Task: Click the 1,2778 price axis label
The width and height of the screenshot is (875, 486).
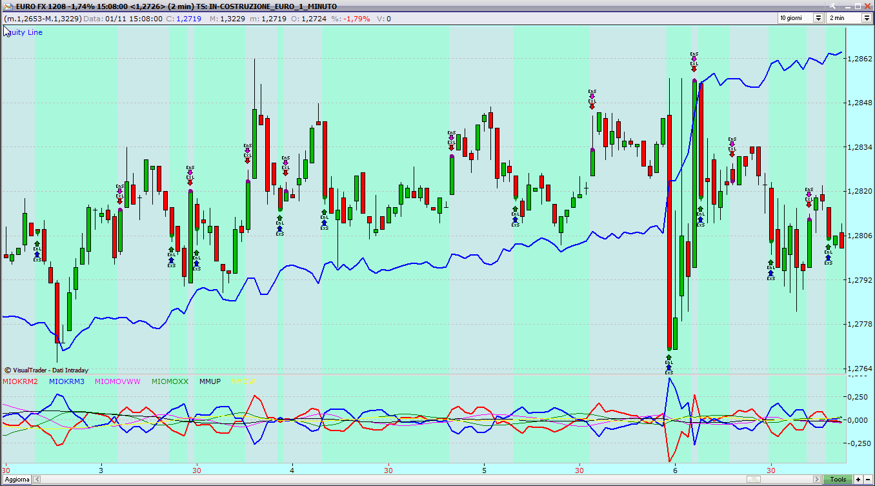Action: [861, 324]
